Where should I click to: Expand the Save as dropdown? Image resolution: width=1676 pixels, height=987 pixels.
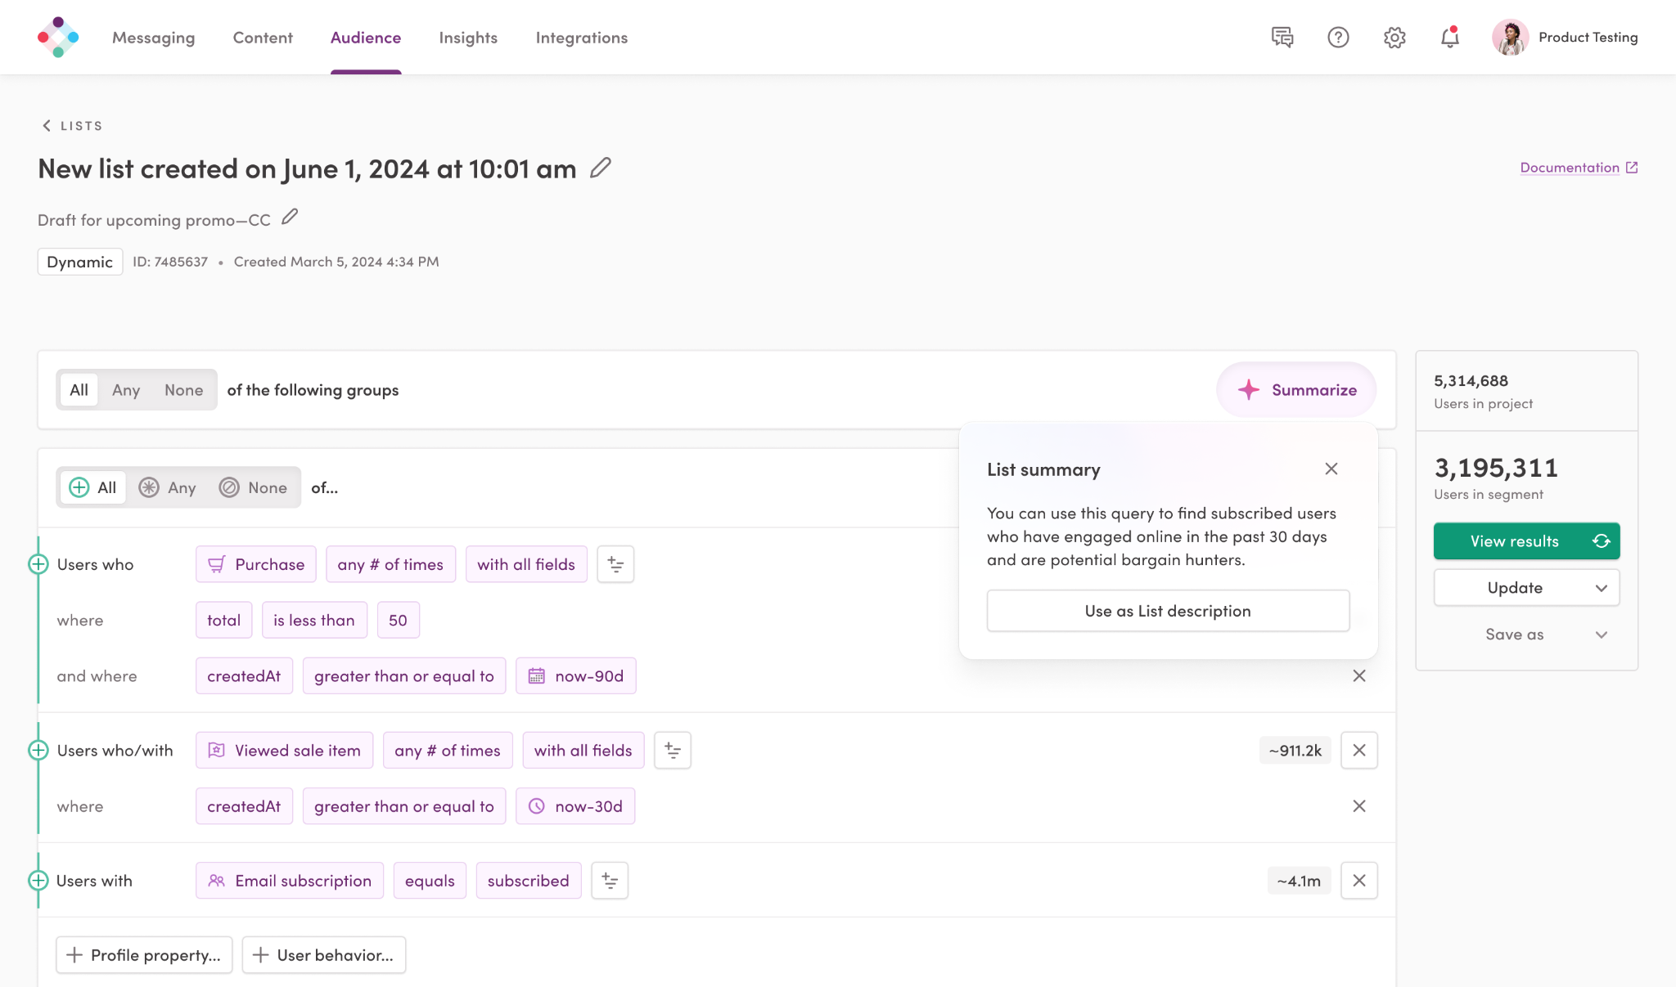1526,635
